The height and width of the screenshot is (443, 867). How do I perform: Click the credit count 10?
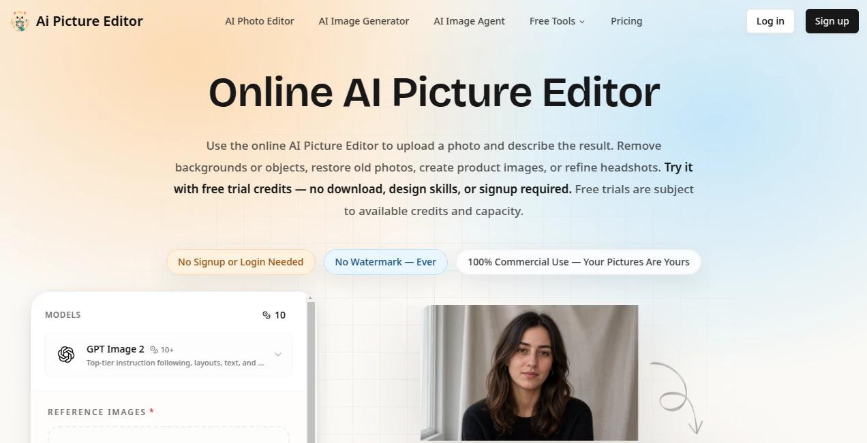280,315
